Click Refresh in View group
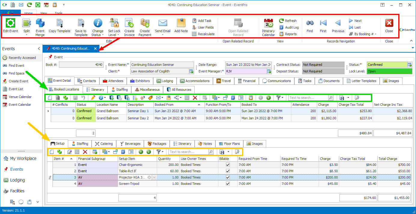 pos(288,21)
